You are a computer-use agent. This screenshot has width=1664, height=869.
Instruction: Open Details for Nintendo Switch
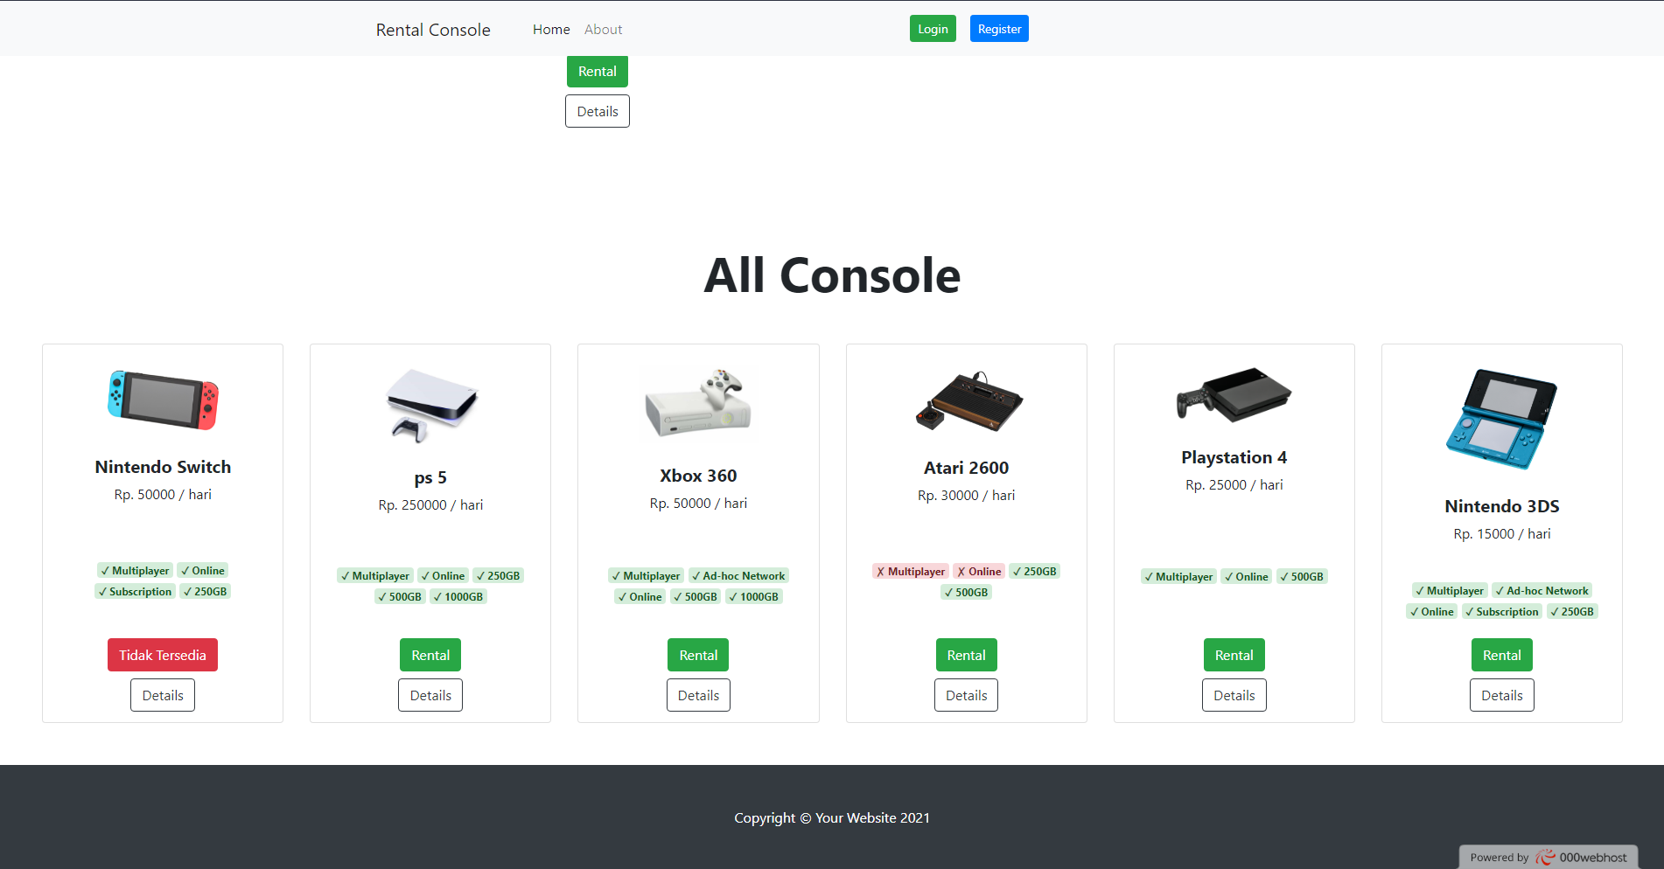point(163,695)
